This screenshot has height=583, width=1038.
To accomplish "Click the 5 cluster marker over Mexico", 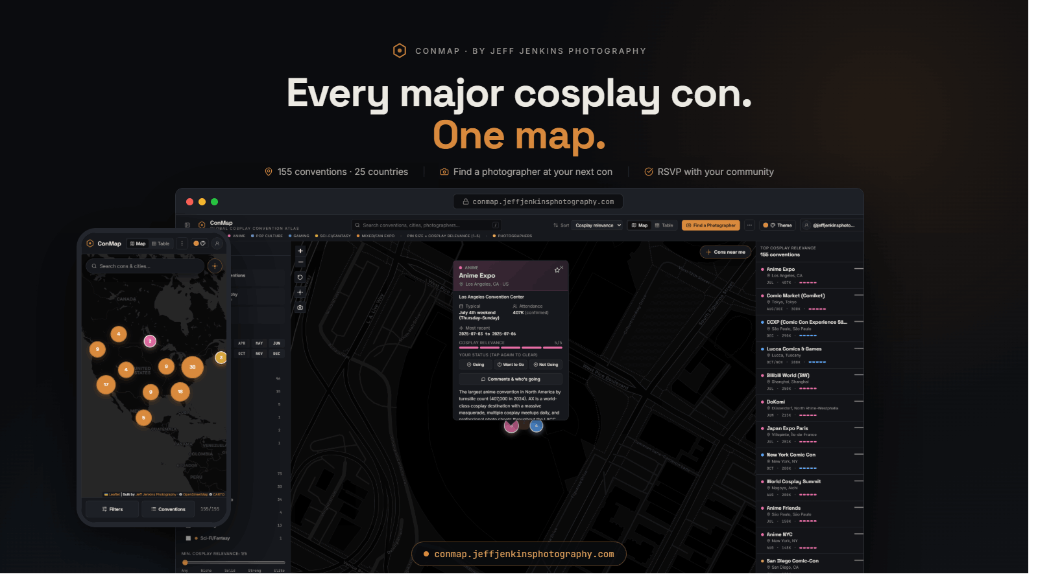I will tap(144, 418).
